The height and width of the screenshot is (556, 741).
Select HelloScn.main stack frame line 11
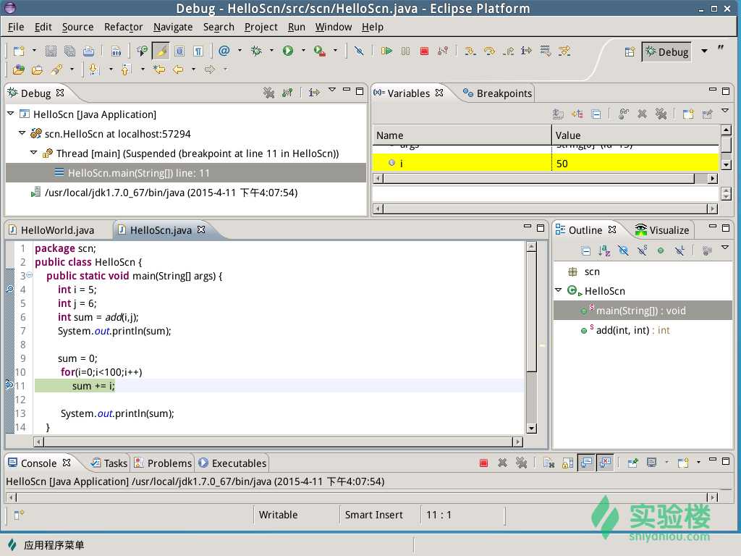[186, 173]
